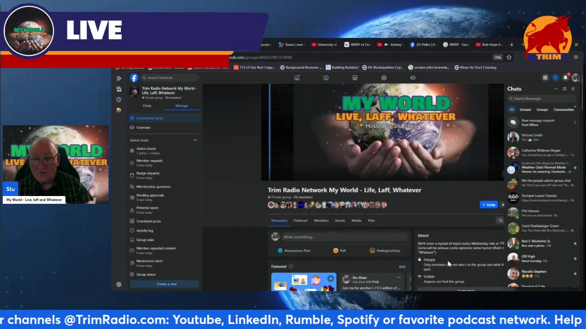Viewport: 586px width, 329px height.
Task: Open the Facebook Groups icon in top nav
Action: [384, 78]
